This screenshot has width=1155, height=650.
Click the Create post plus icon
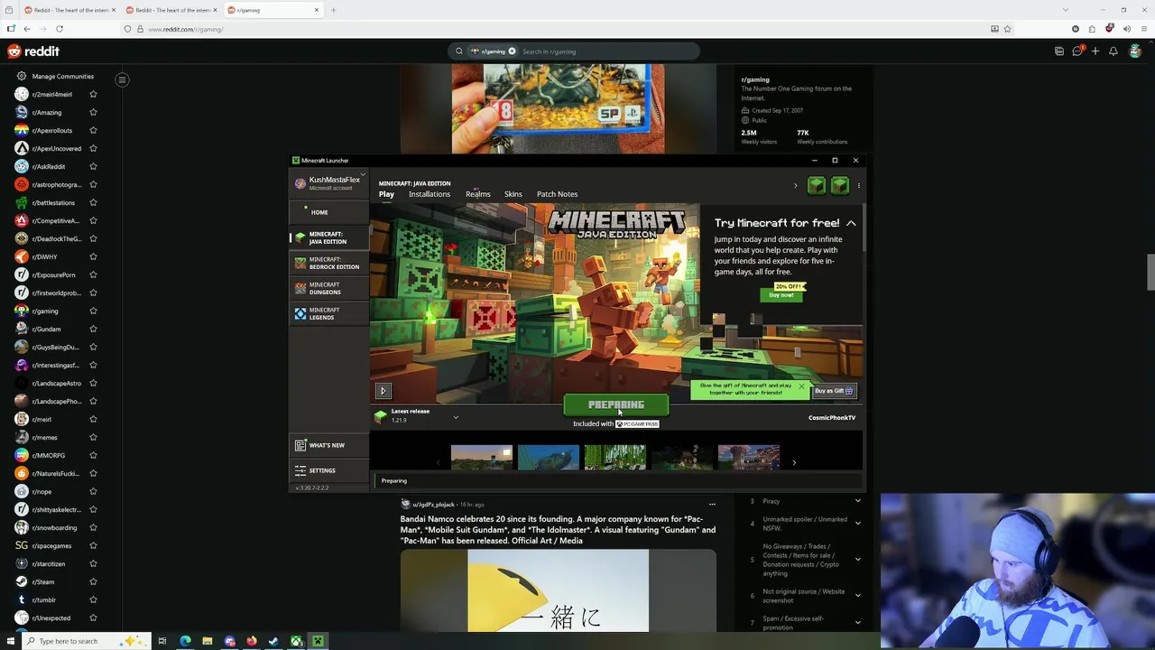point(1095,51)
